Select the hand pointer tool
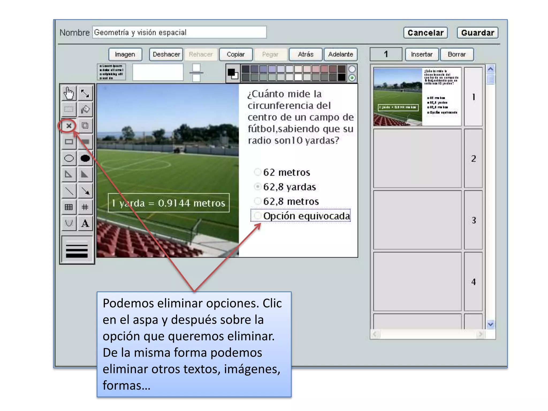 (69, 93)
